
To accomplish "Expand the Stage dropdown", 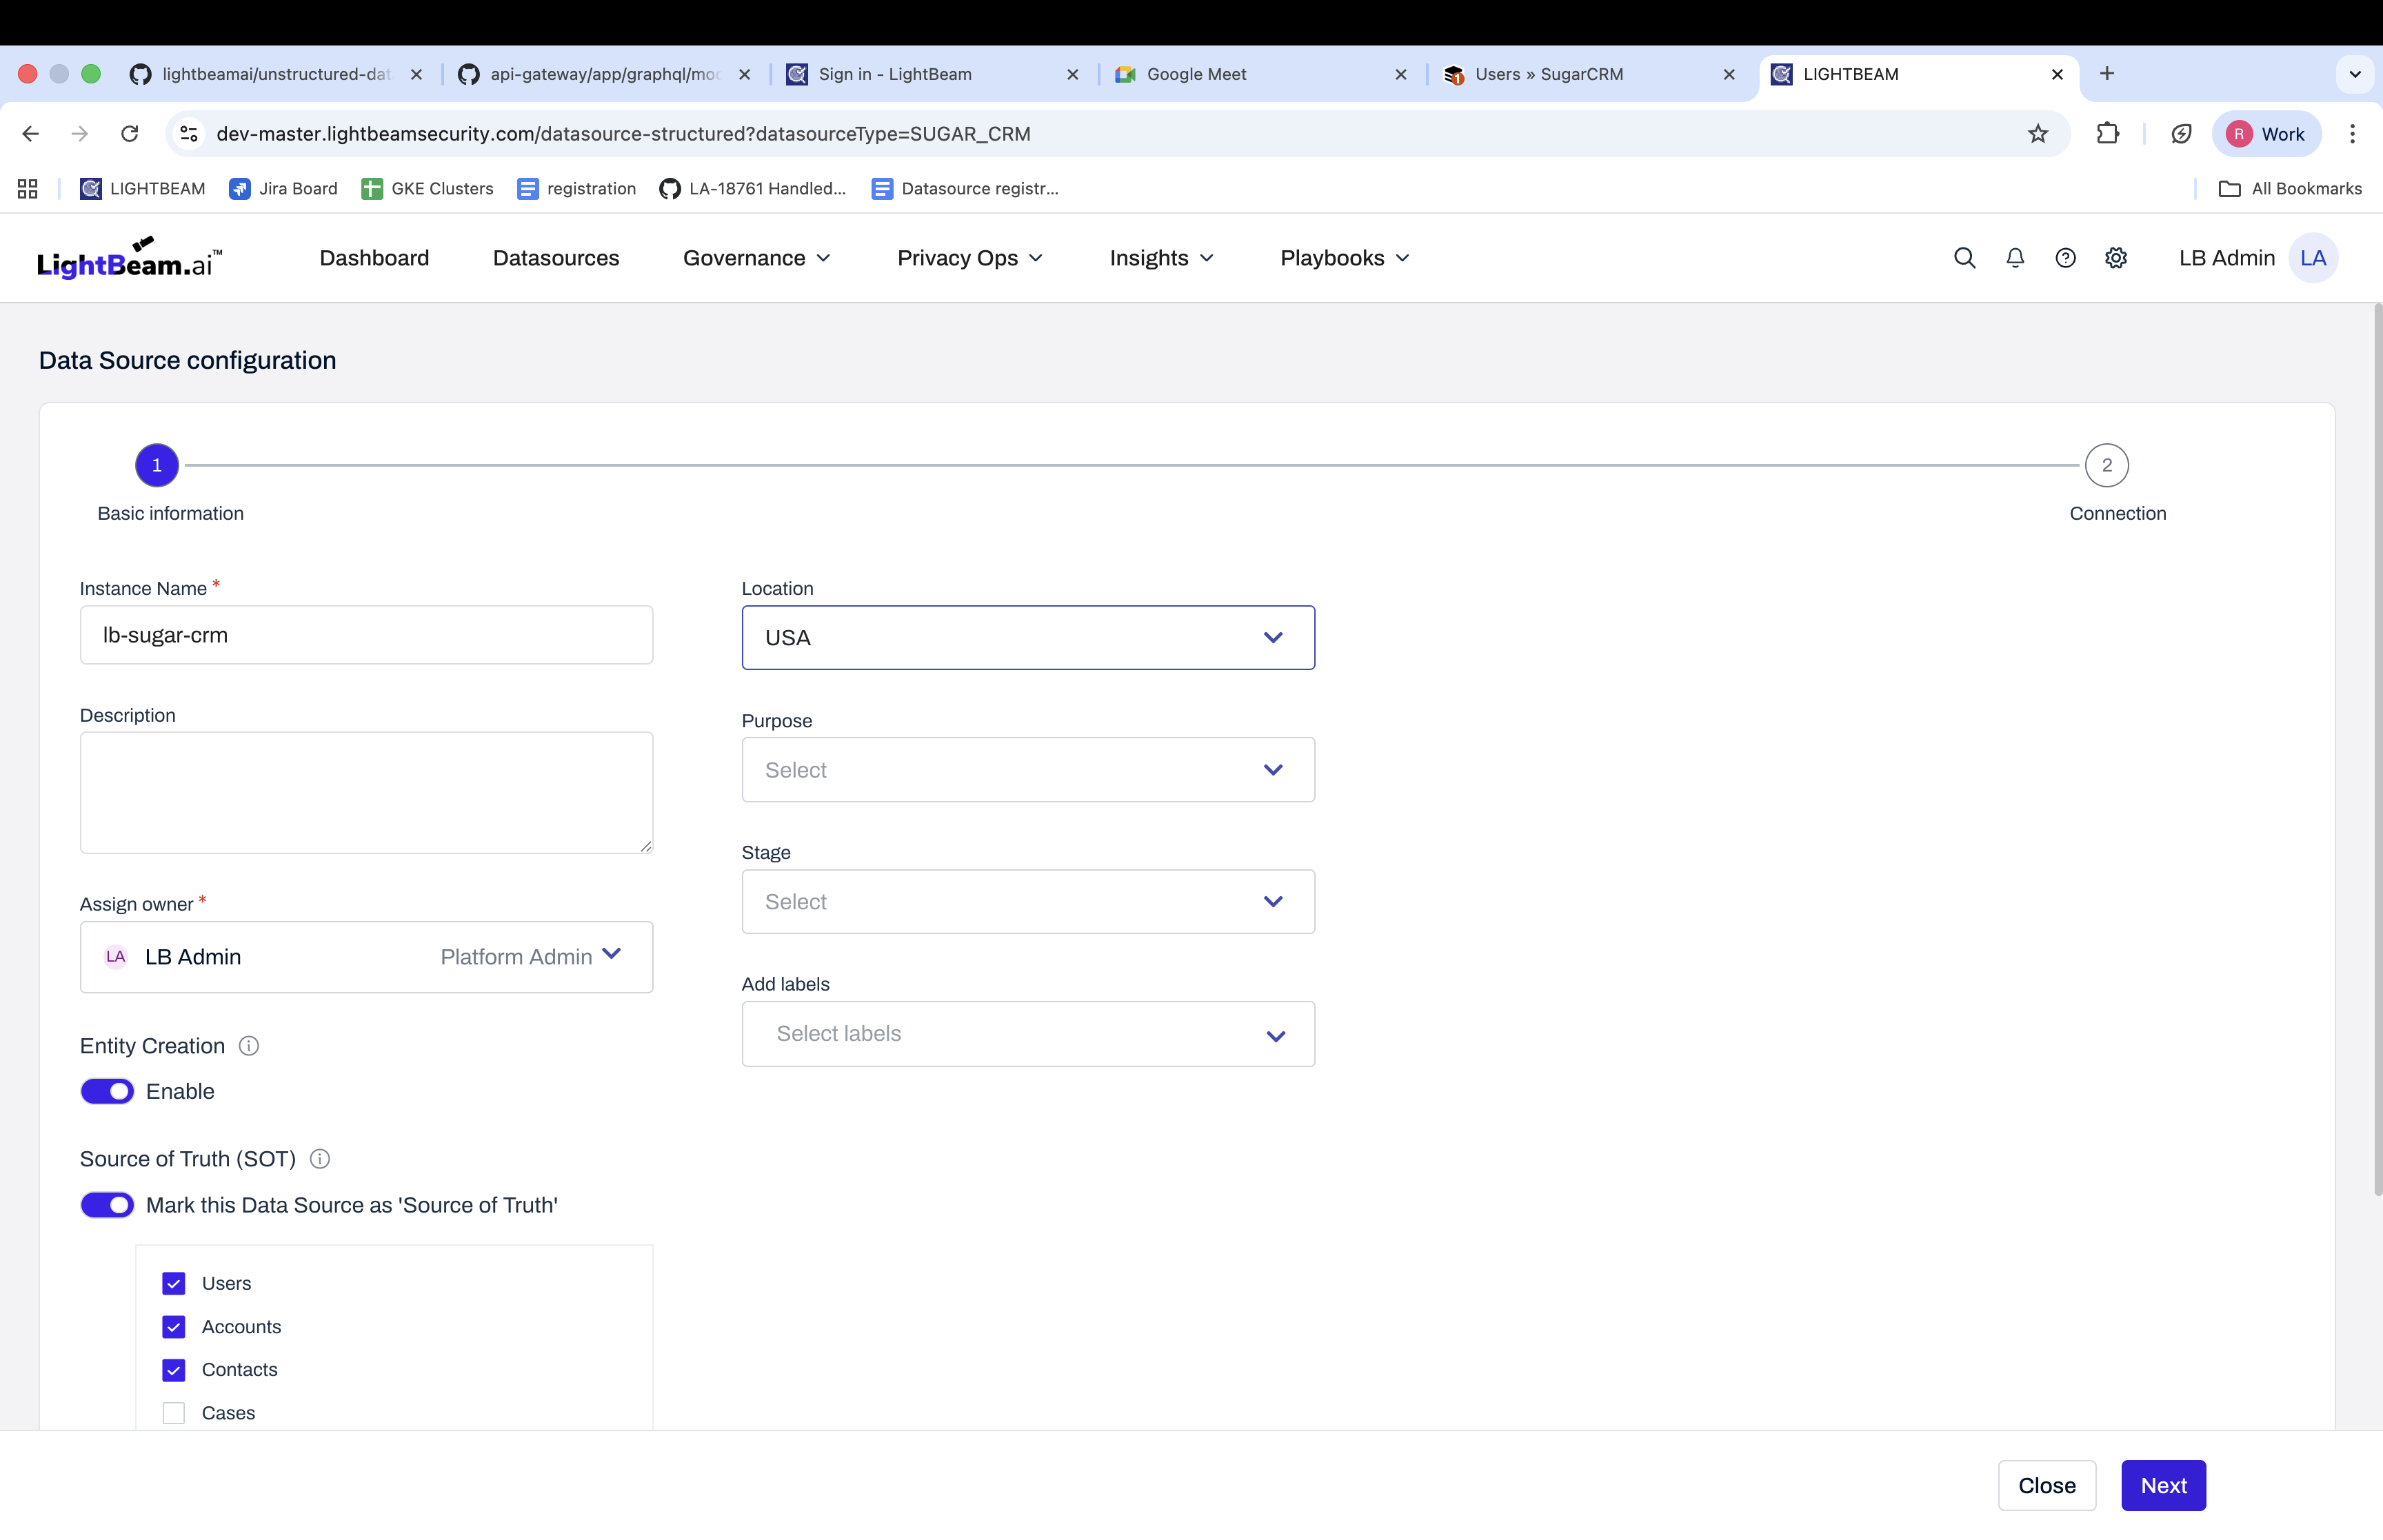I will [x=1027, y=902].
